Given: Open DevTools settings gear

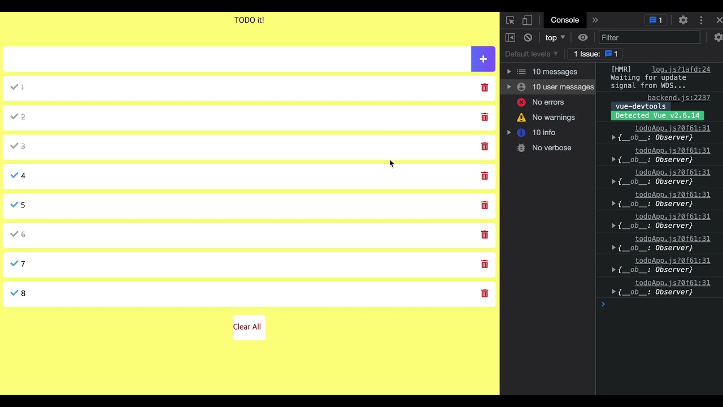Looking at the screenshot, I should [x=683, y=20].
